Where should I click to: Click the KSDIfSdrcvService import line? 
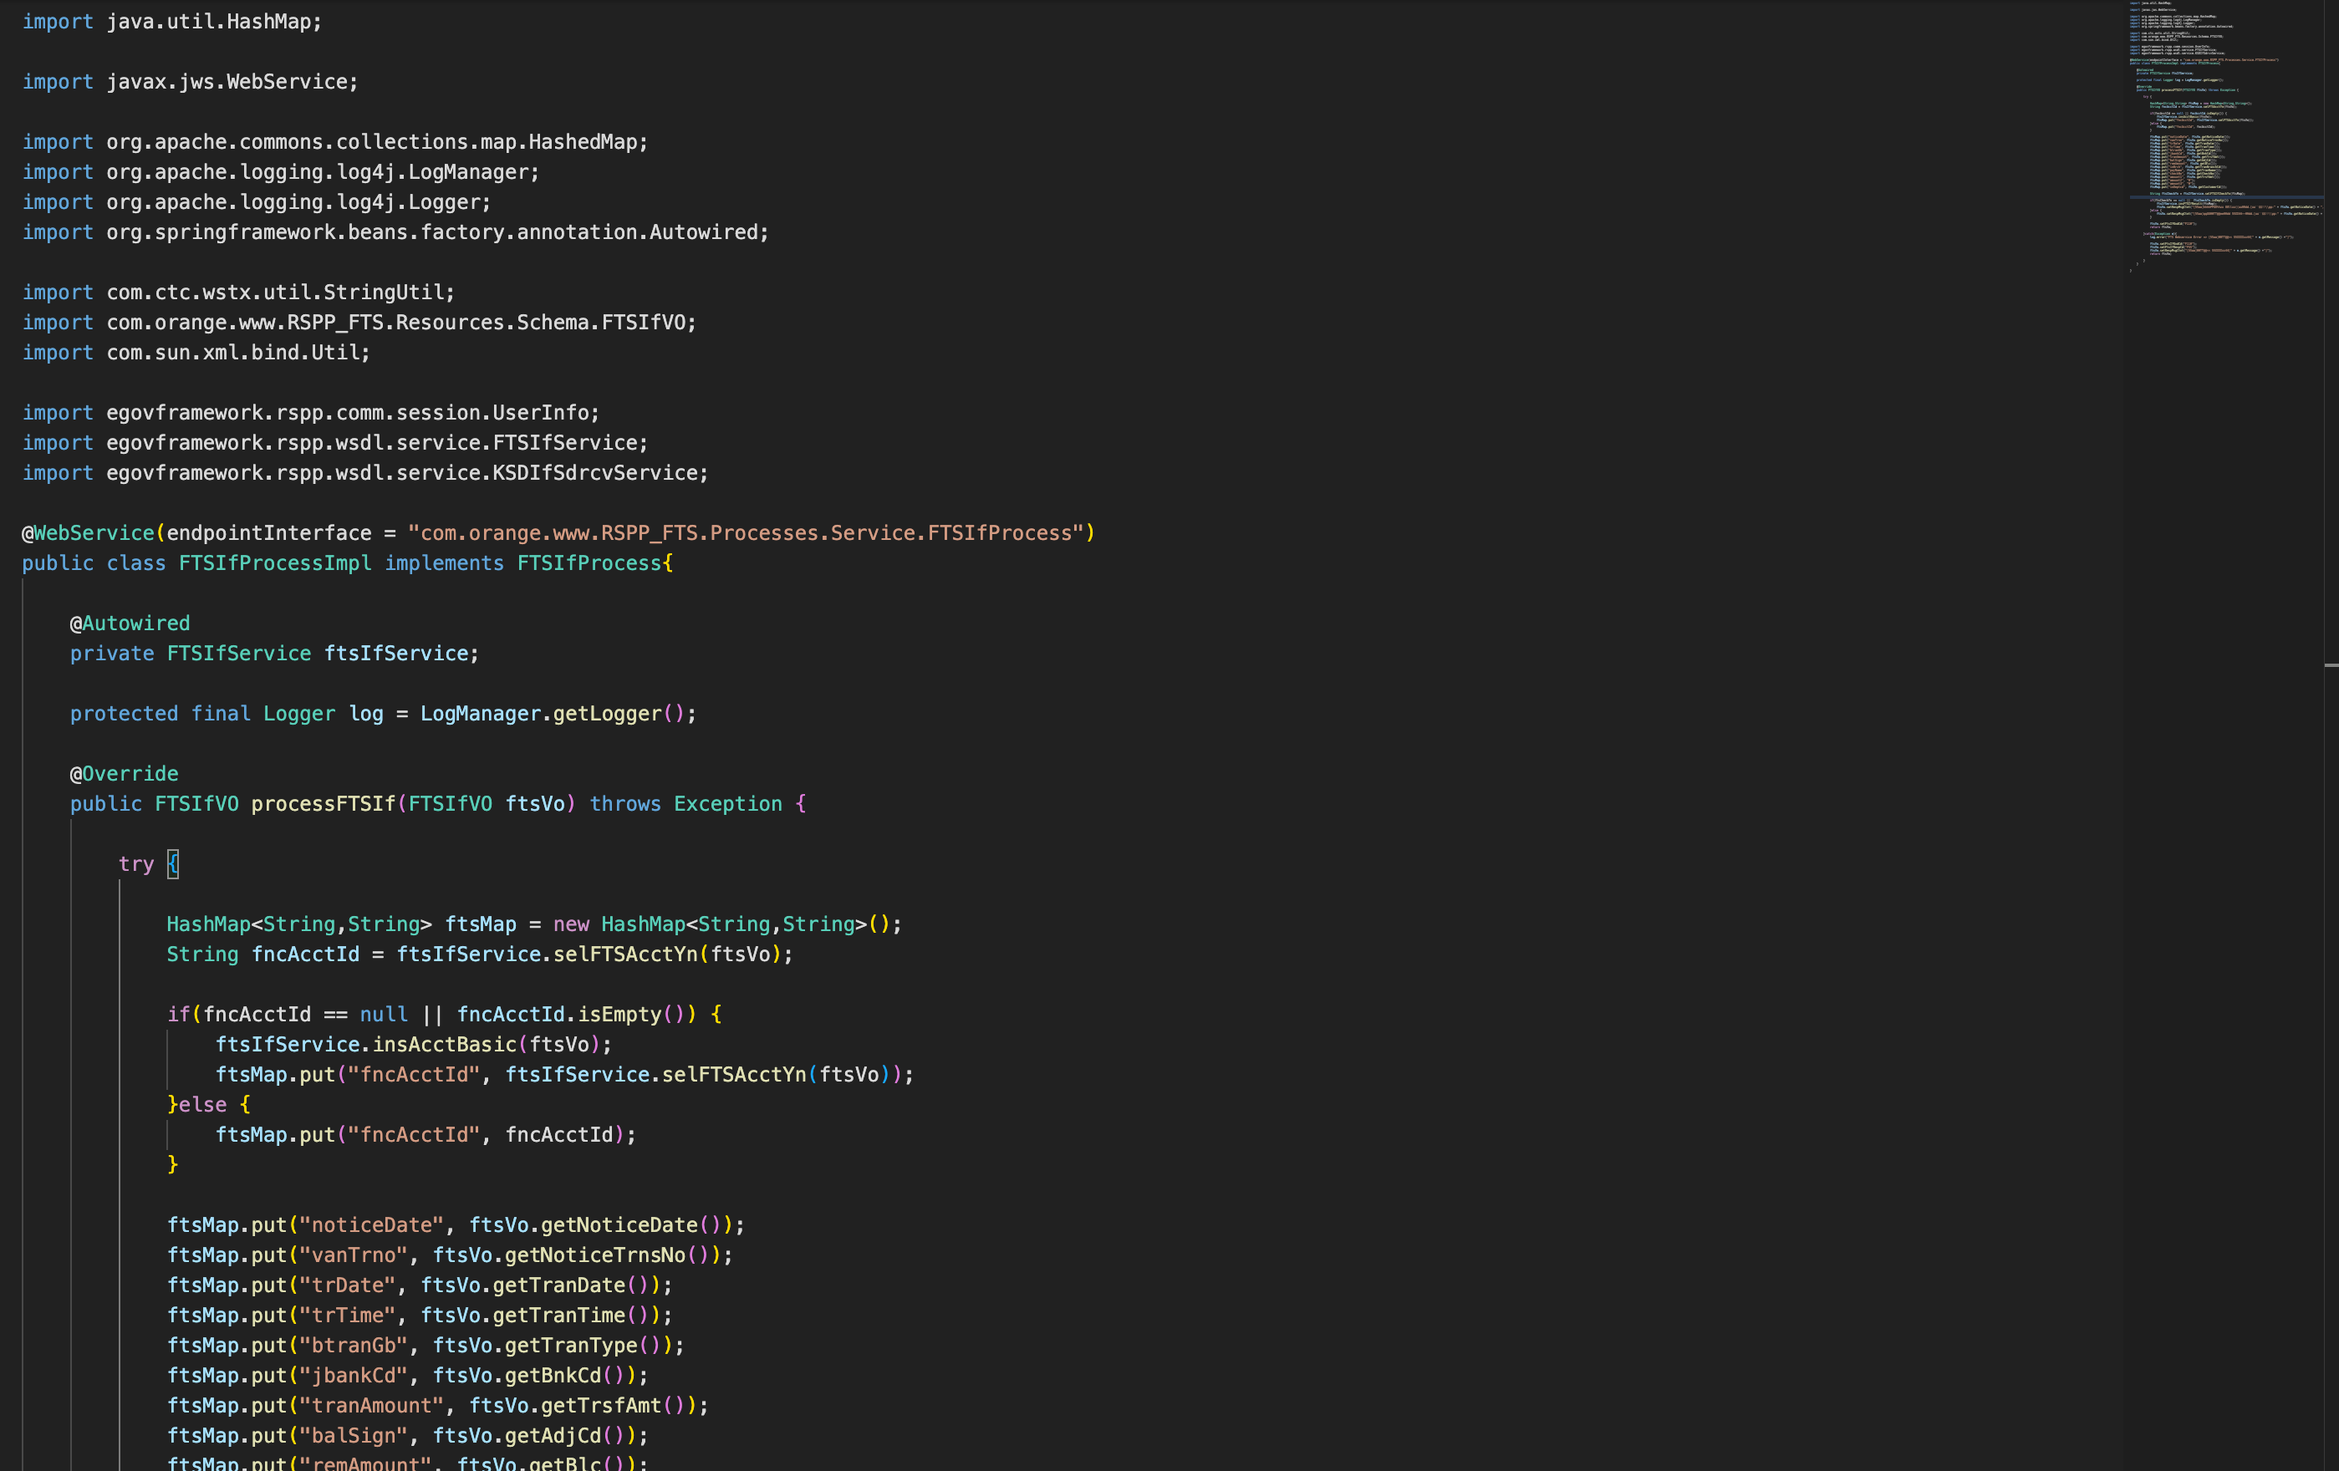click(x=365, y=473)
